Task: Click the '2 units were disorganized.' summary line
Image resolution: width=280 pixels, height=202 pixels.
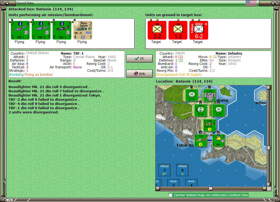Action: tap(34, 112)
